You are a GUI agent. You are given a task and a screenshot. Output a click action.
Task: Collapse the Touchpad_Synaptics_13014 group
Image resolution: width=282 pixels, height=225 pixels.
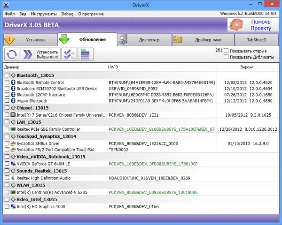click(13, 136)
